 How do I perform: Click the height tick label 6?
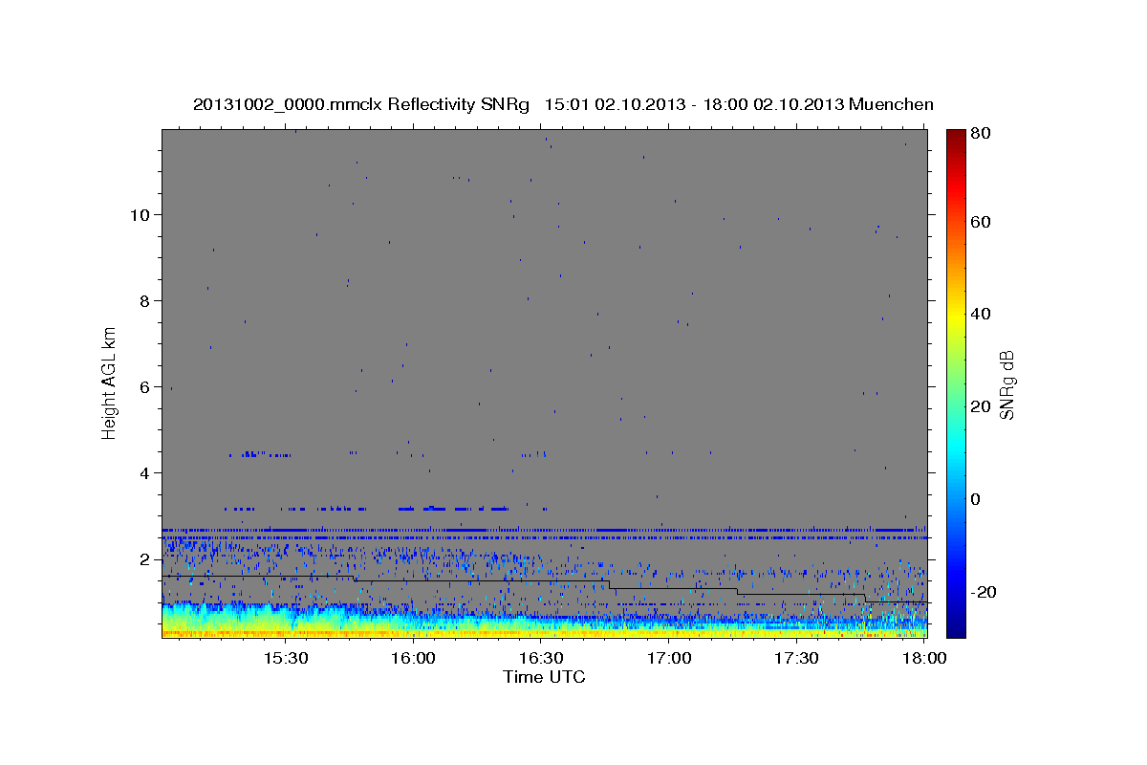tap(143, 387)
